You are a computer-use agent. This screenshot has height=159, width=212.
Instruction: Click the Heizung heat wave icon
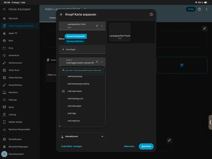[4, 100]
